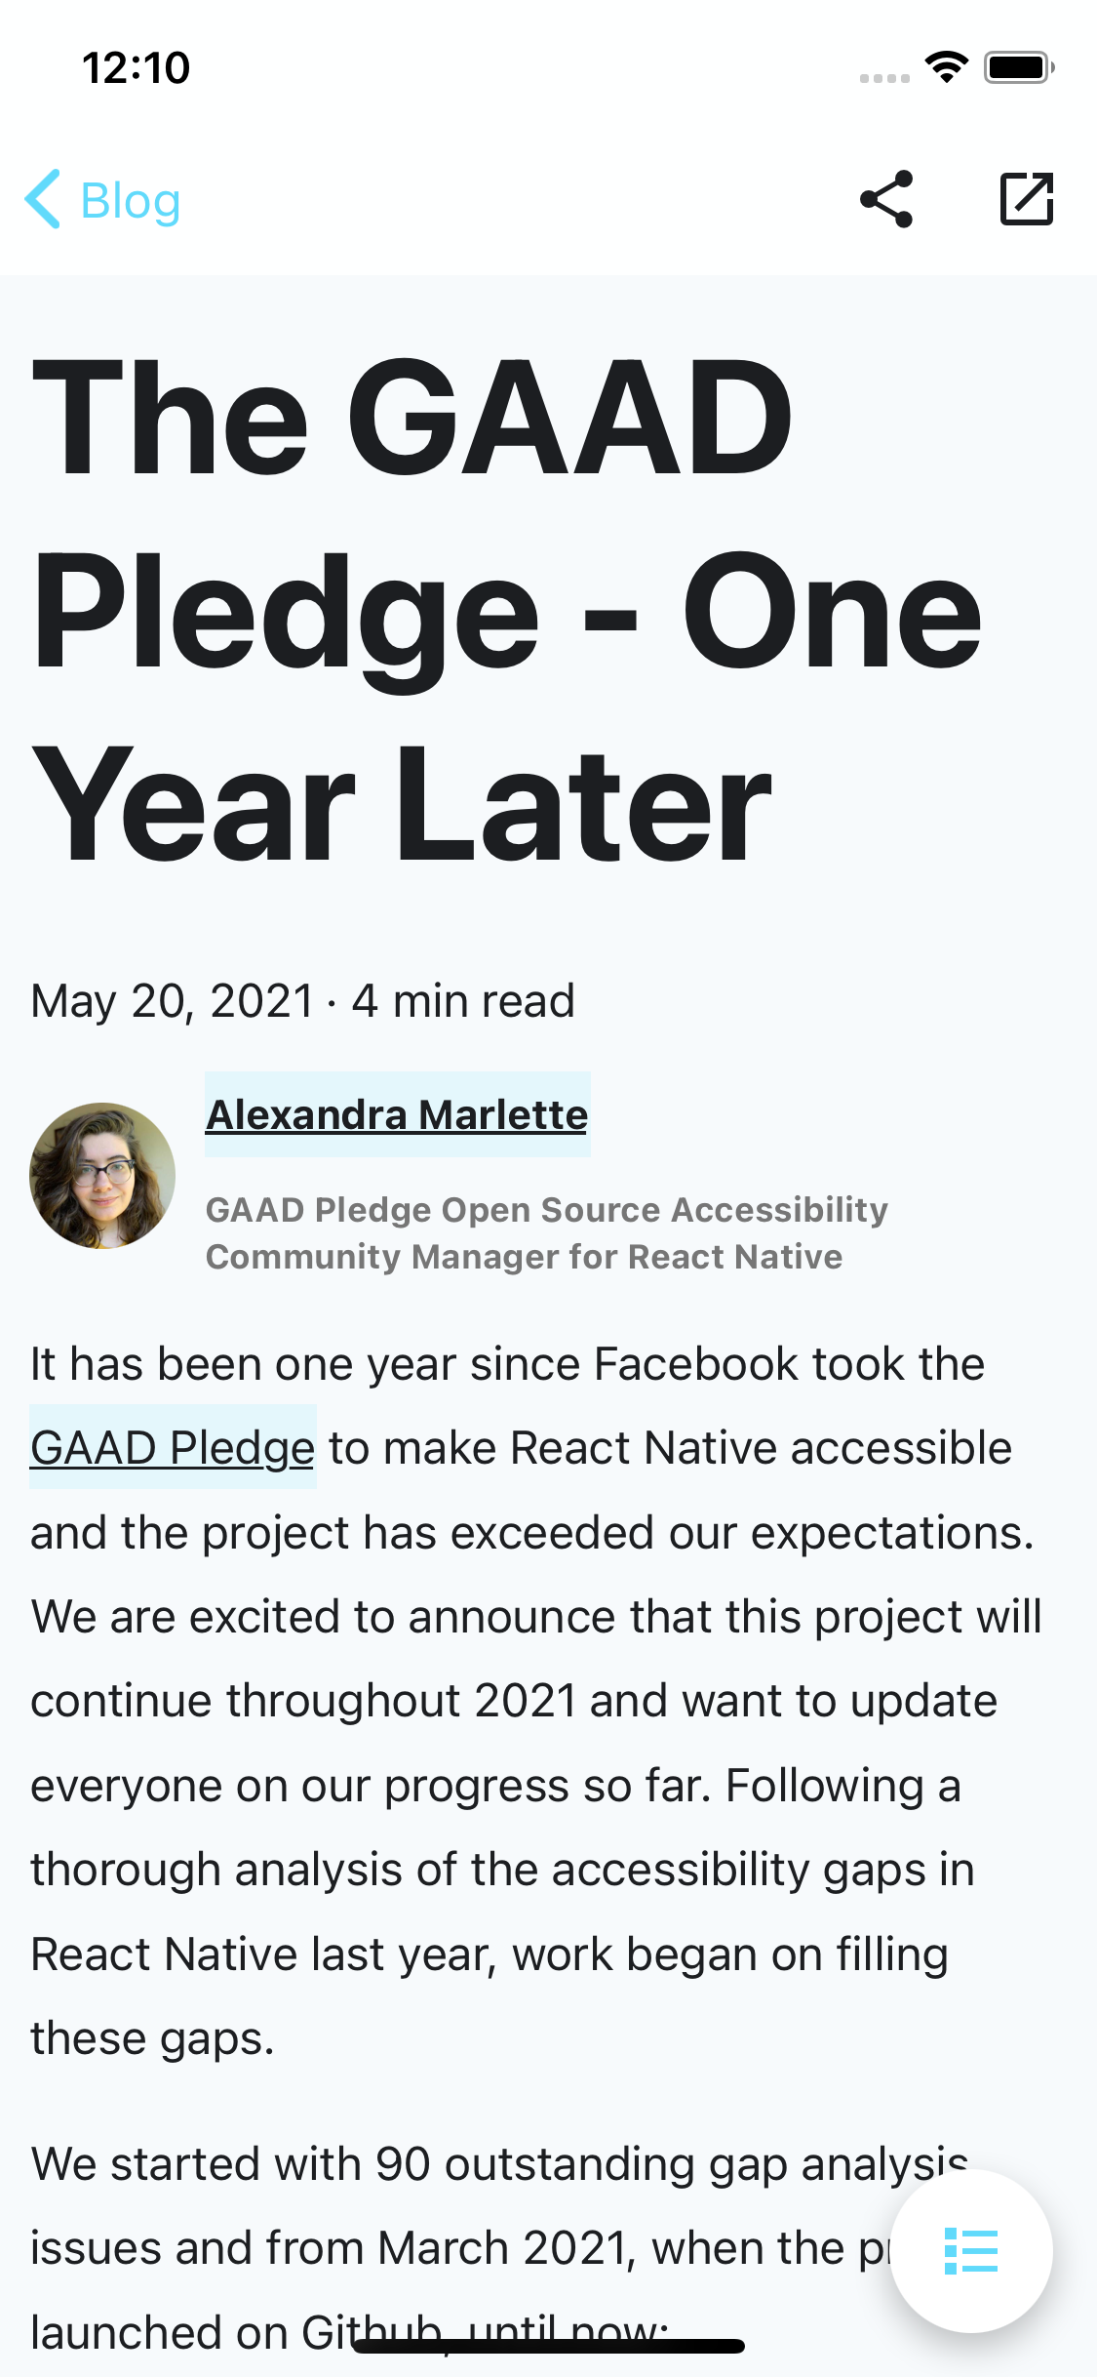This screenshot has height=2377, width=1097.
Task: Open the share sheet icon
Action: (x=886, y=199)
